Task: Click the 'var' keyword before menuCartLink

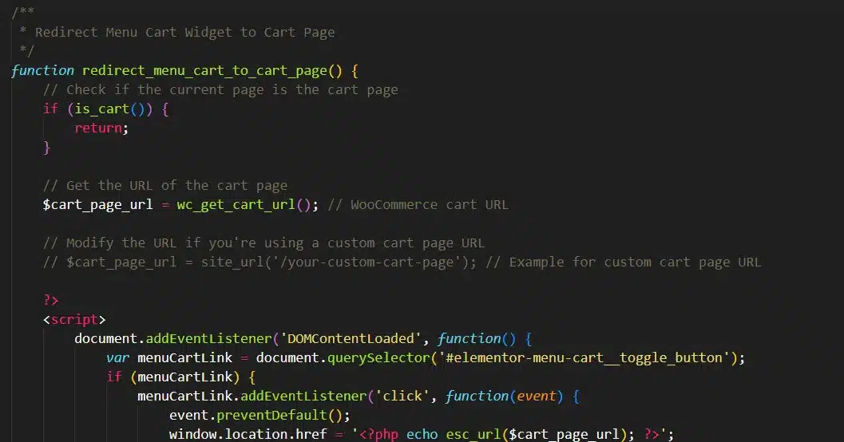Action: click(x=117, y=358)
